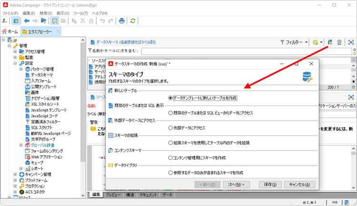Click the キャンセル(A) button
Image resolution: width=357 pixels, height=206 pixels.
click(299, 185)
